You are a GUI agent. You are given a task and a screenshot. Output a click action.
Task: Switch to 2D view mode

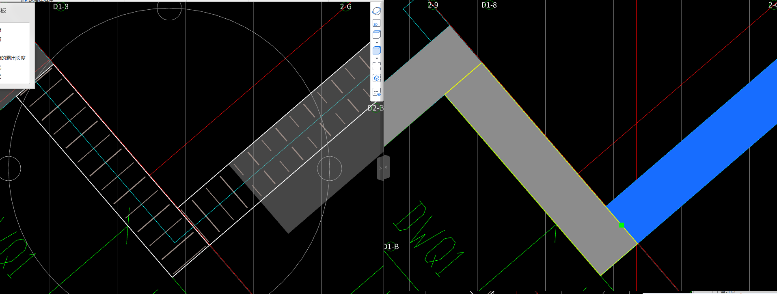click(x=377, y=23)
